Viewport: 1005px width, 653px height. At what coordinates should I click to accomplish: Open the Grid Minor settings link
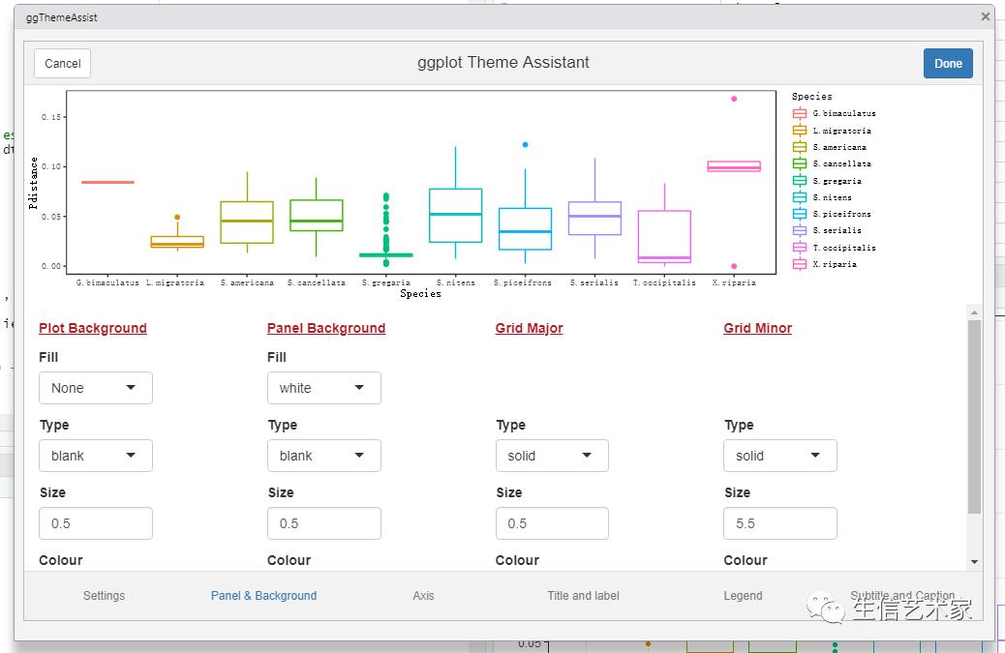(x=757, y=328)
